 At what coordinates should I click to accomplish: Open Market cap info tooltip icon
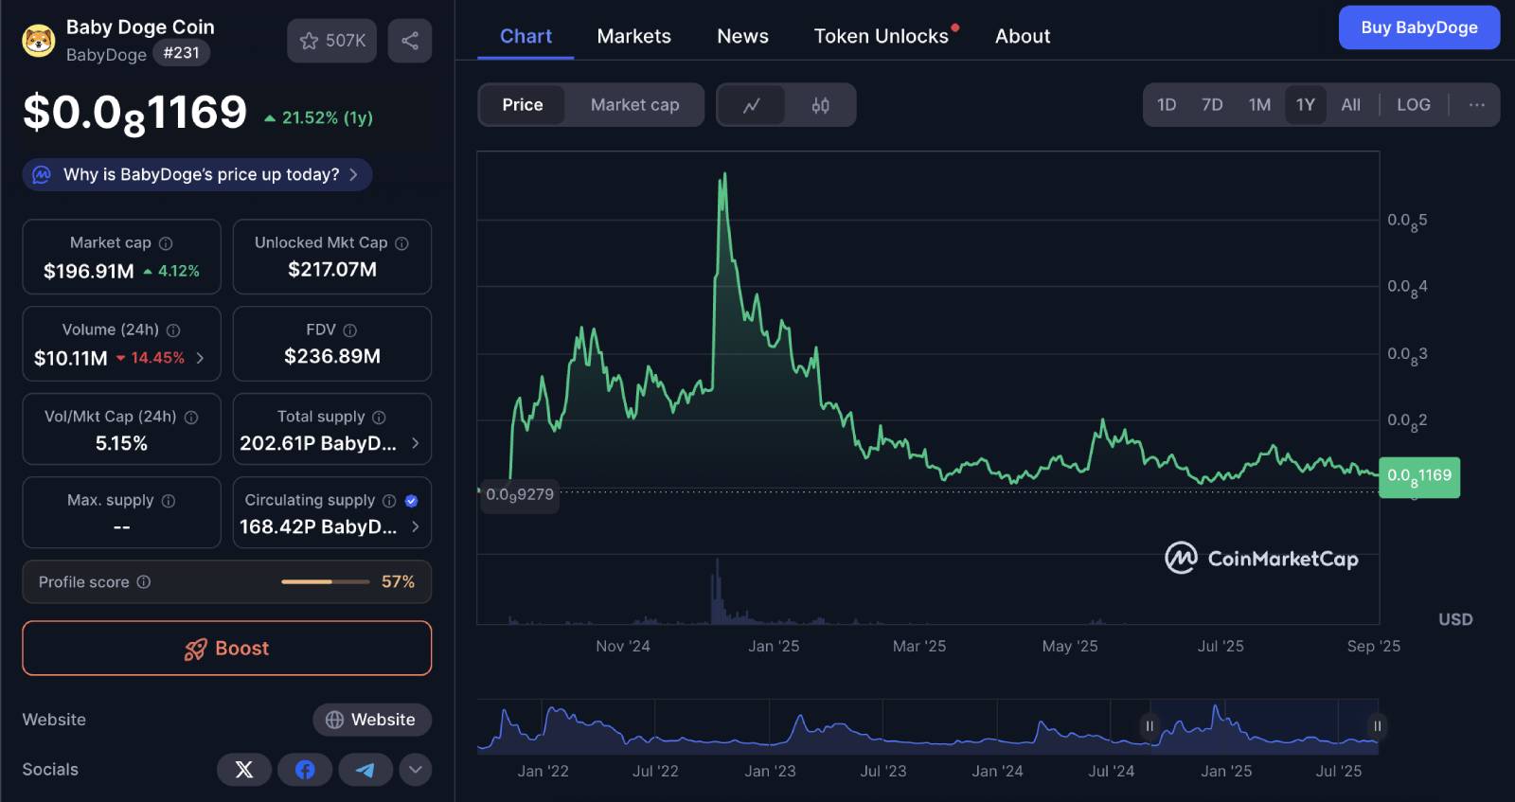tap(166, 243)
